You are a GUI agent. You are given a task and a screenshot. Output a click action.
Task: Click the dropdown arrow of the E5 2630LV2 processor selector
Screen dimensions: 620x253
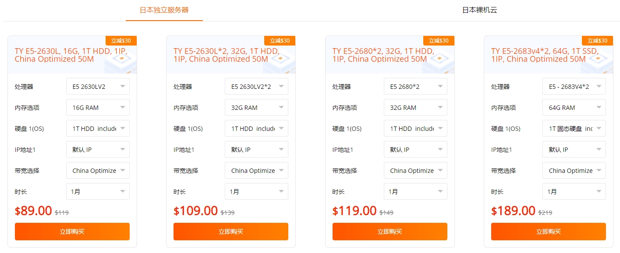click(x=123, y=86)
